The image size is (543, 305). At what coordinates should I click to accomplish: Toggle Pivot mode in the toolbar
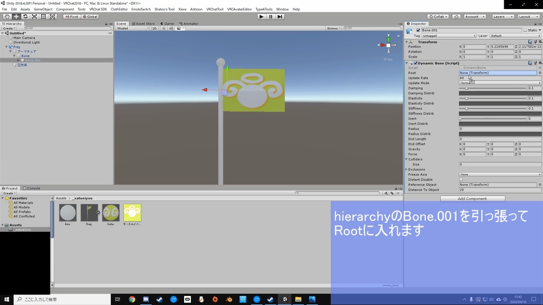(72, 16)
